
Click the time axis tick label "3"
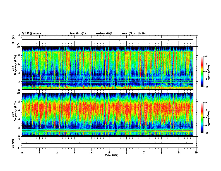[x=74, y=153]
